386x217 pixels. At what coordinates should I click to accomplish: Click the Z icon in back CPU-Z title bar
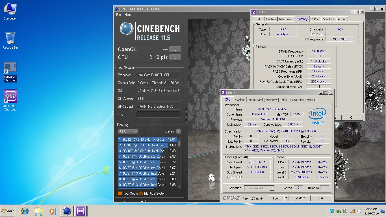254,12
